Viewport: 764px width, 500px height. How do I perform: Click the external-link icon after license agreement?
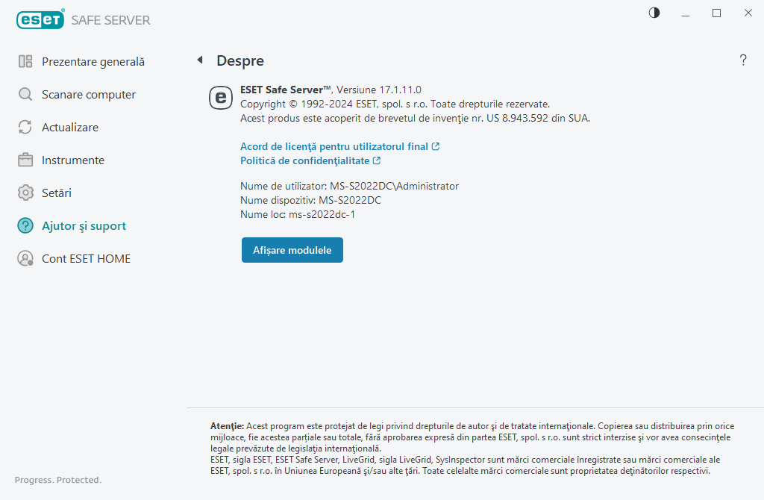(436, 146)
